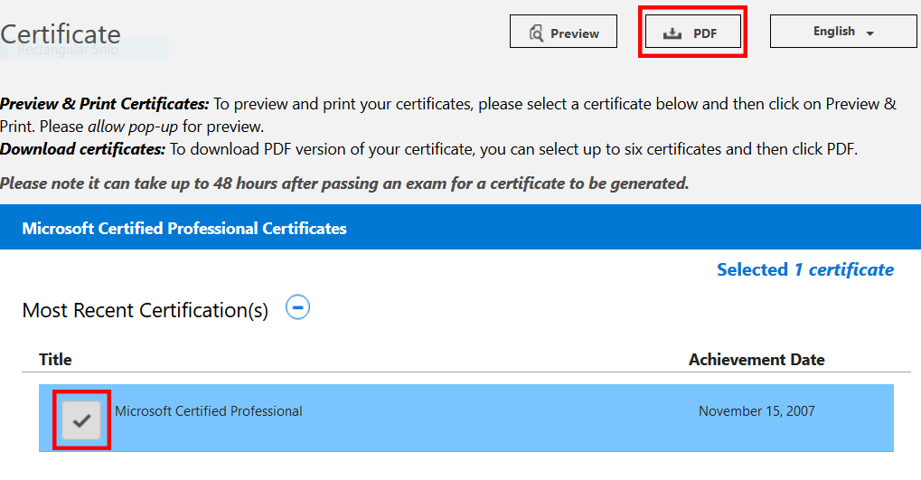Click the download icon in PDF button
This screenshot has height=480, width=921.
(x=672, y=33)
